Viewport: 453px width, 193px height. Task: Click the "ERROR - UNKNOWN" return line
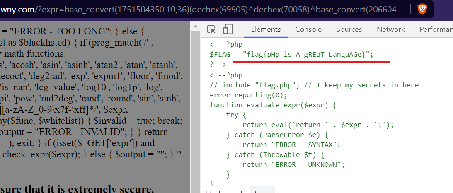click(x=293, y=164)
